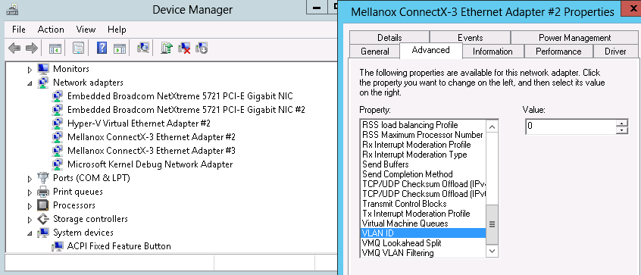Click the Storage controllers icon
This screenshot has width=641, height=275.
43,219
